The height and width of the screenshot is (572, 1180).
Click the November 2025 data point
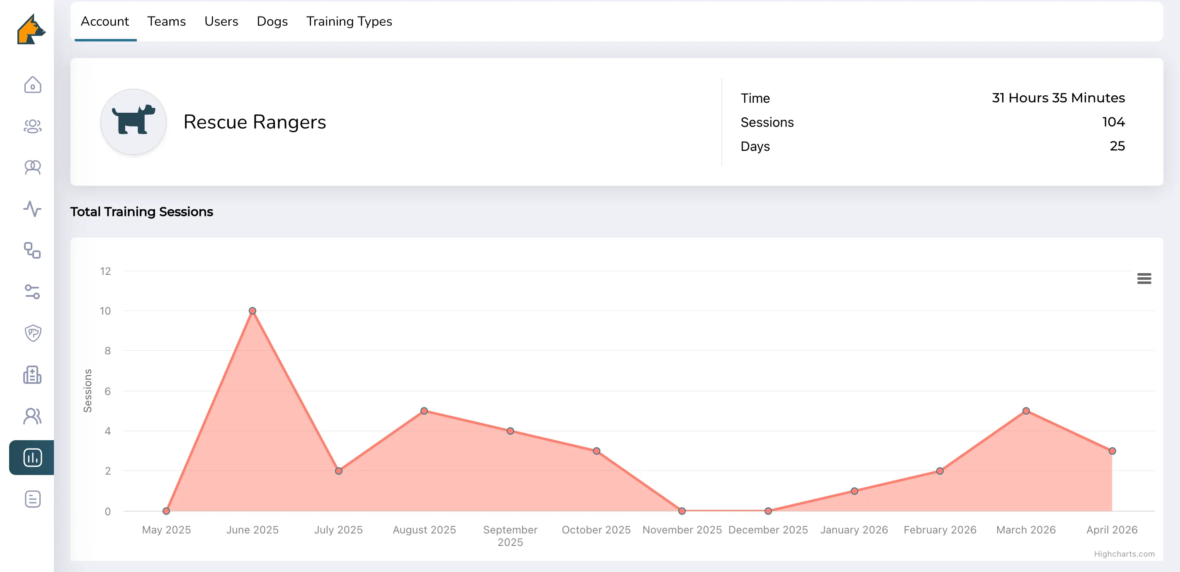click(x=682, y=511)
